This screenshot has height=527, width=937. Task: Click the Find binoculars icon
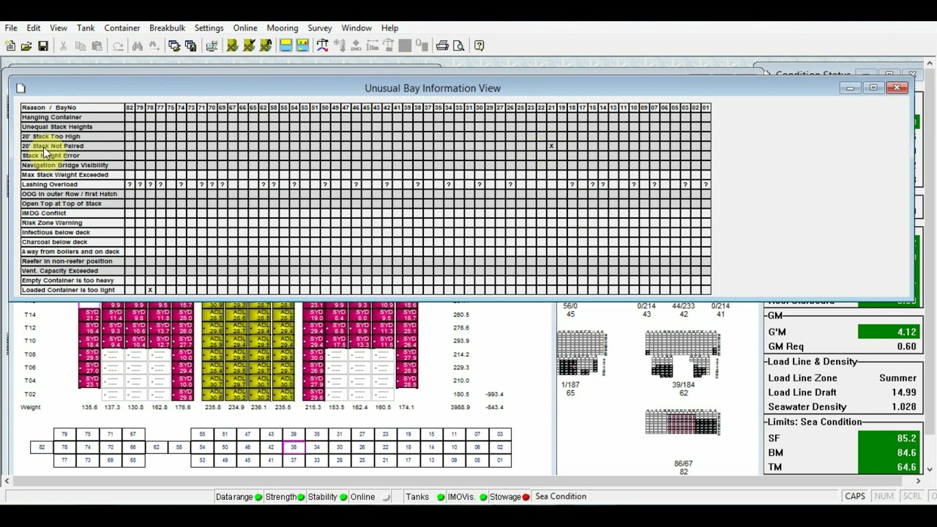[138, 46]
